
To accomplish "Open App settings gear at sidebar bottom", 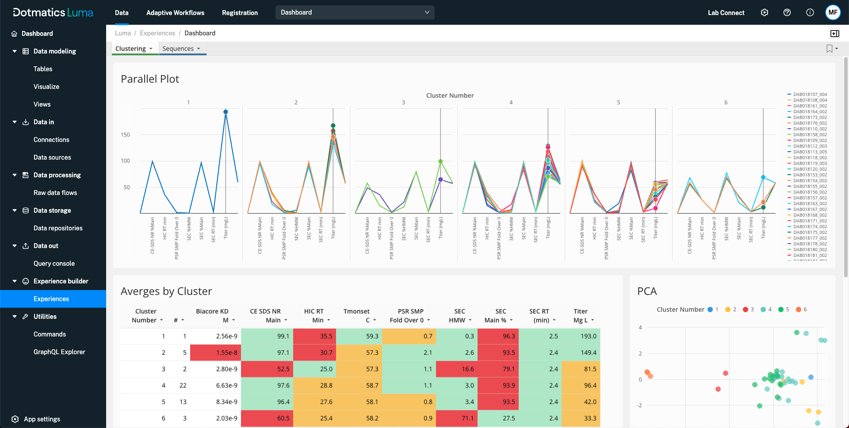I will click(x=15, y=419).
